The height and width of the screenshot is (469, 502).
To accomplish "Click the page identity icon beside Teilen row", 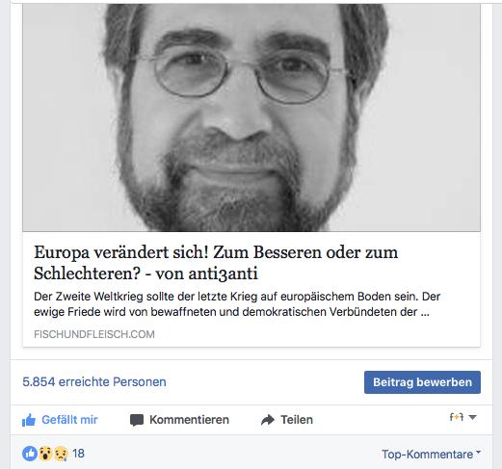I will pyautogui.click(x=457, y=417).
